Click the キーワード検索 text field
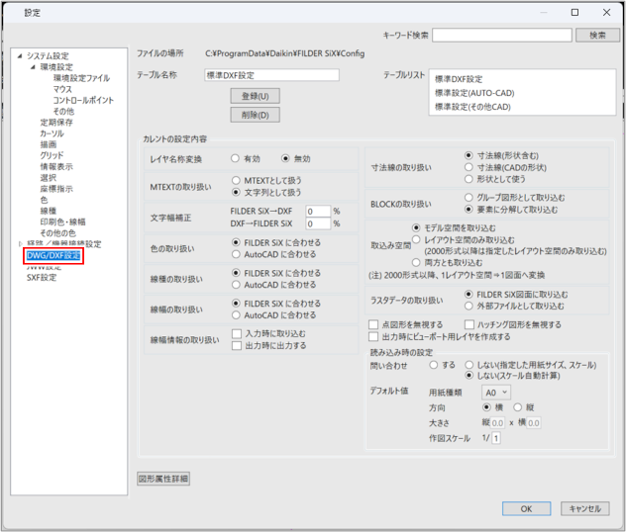 [x=501, y=35]
